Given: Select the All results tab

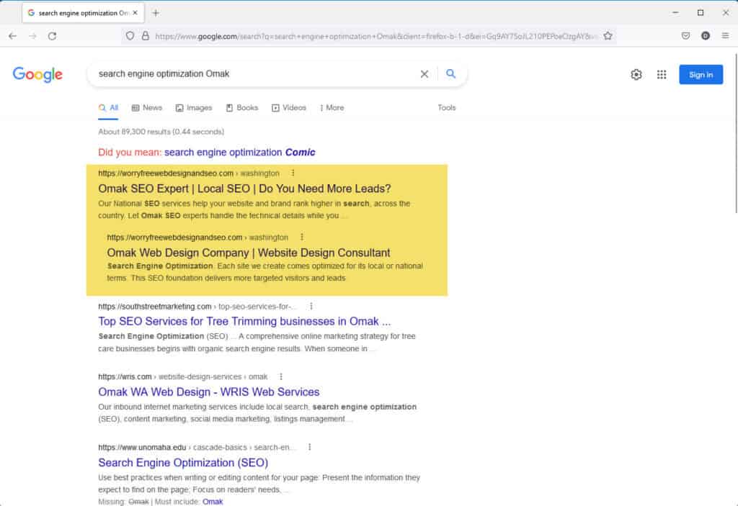Looking at the screenshot, I should (x=108, y=108).
